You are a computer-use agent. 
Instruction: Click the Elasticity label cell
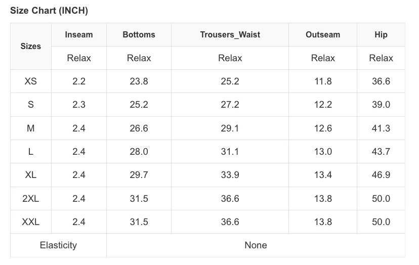click(58, 245)
